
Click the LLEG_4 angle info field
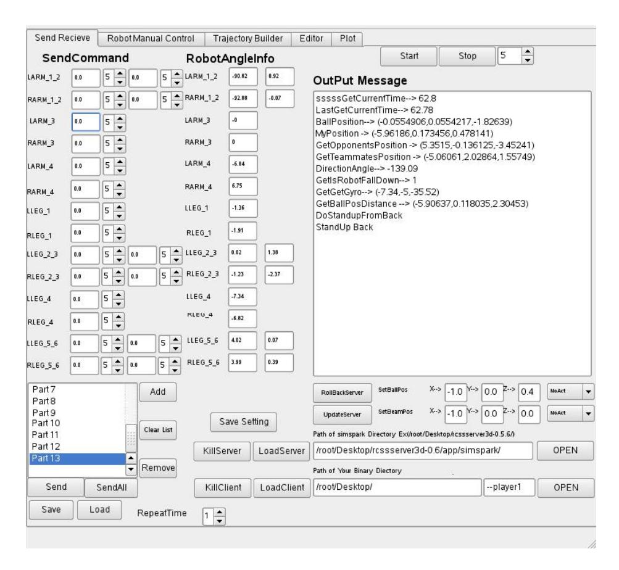pyautogui.click(x=243, y=297)
